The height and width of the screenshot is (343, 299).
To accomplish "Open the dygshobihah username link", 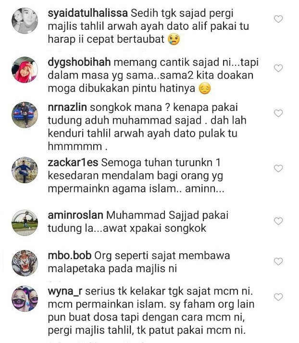I will click(79, 62).
